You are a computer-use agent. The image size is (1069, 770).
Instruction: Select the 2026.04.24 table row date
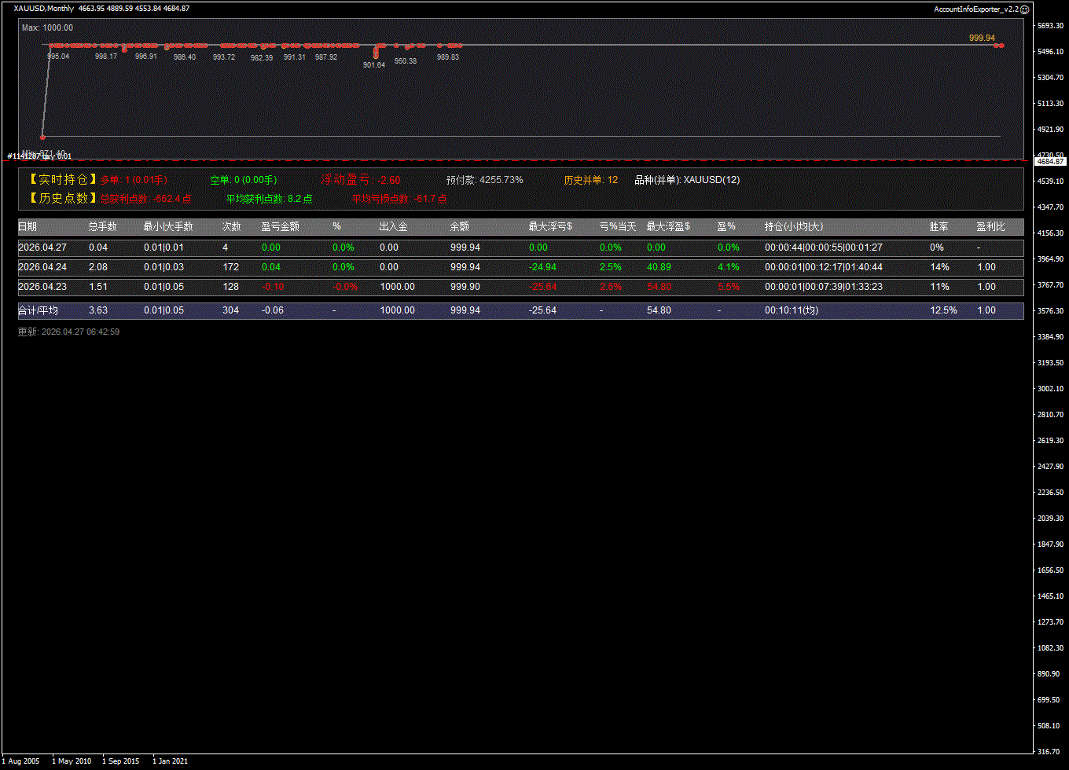pyautogui.click(x=42, y=267)
